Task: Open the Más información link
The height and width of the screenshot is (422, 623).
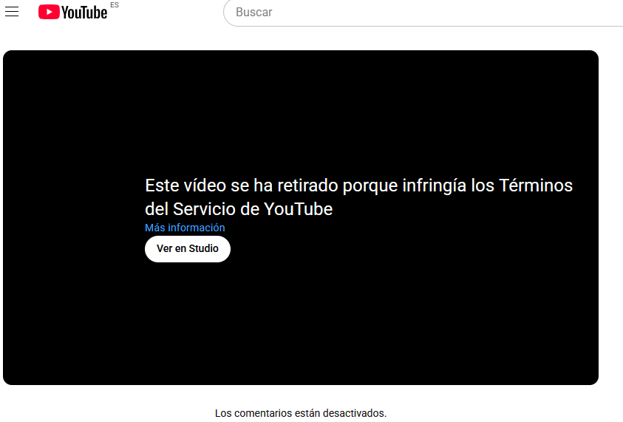Action: point(185,228)
